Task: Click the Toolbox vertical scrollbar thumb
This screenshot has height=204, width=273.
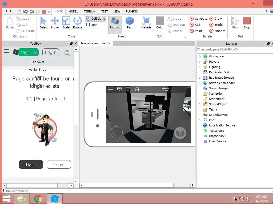Action: coord(76,88)
